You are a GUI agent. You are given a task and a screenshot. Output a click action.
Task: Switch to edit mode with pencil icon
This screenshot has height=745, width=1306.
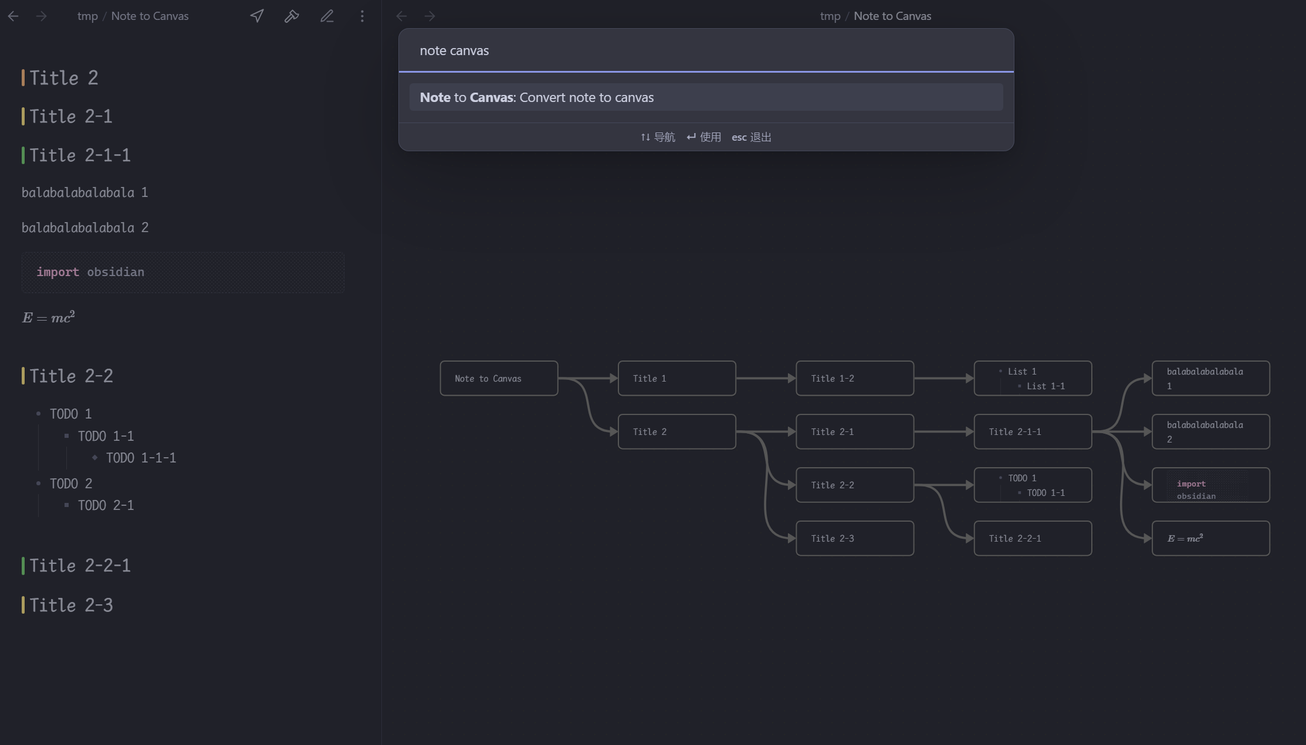click(327, 16)
